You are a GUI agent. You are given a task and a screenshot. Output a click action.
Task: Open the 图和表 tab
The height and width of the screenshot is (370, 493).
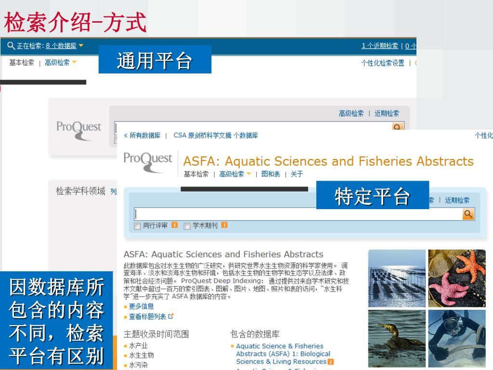[x=271, y=174]
